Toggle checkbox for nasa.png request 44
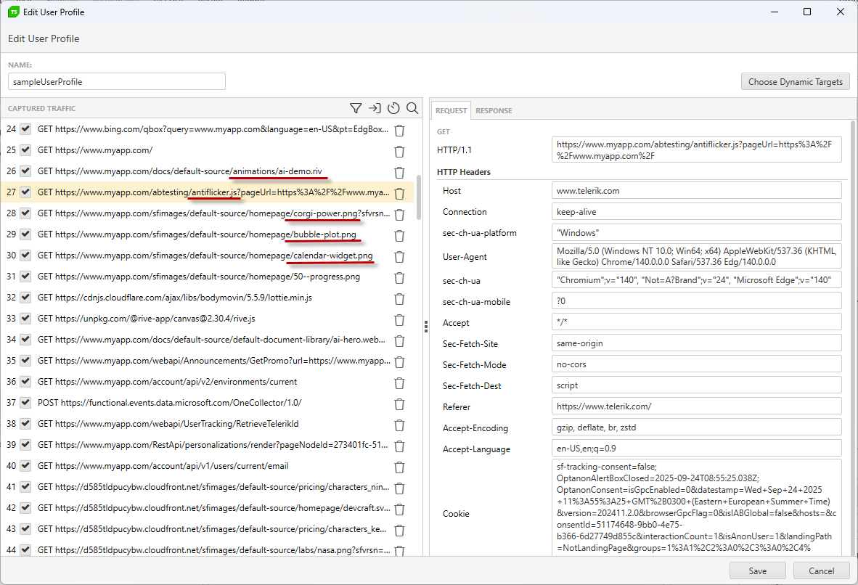The width and height of the screenshot is (858, 585). [x=27, y=550]
